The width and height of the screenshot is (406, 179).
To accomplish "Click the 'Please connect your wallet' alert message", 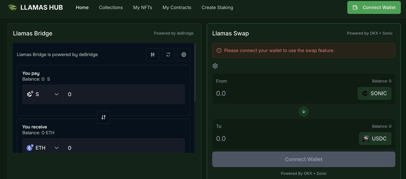I will point(279,50).
